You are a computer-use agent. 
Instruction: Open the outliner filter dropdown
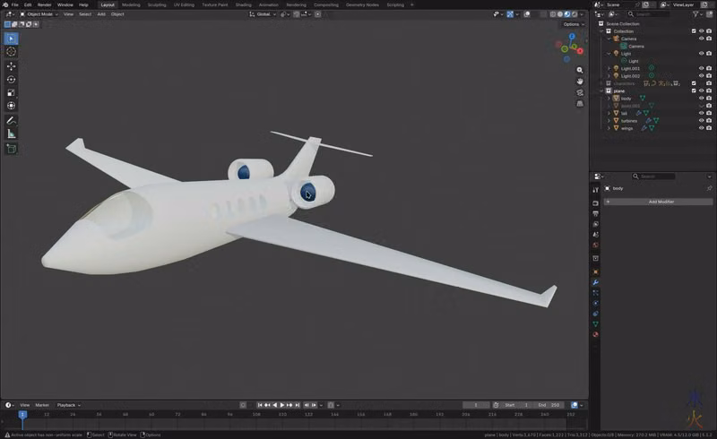(697, 14)
